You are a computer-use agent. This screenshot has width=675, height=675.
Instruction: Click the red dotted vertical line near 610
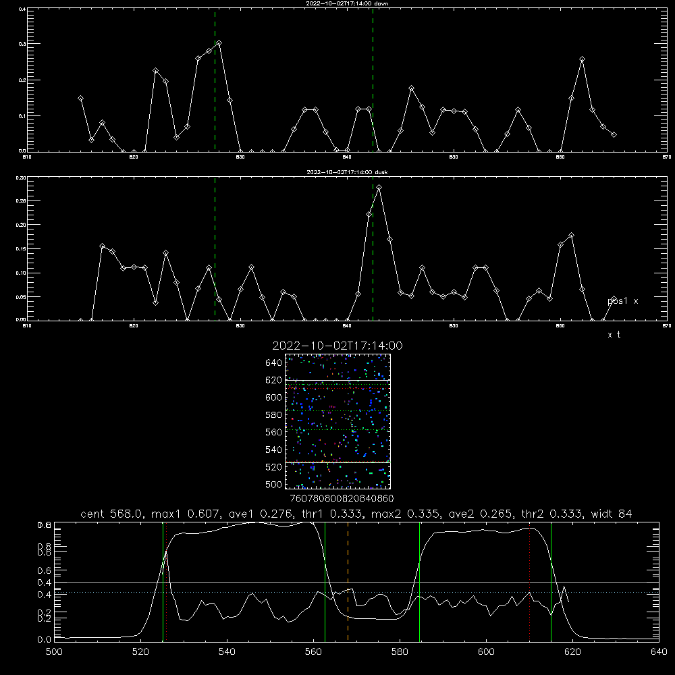[529, 582]
